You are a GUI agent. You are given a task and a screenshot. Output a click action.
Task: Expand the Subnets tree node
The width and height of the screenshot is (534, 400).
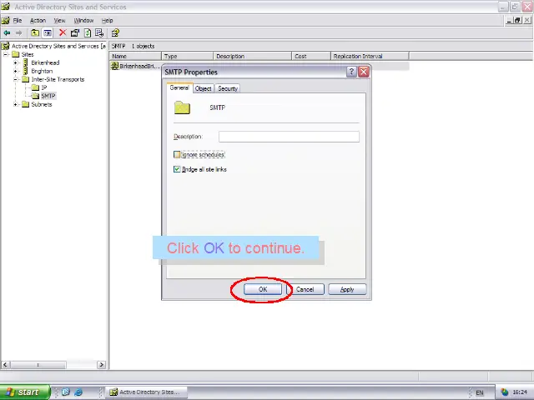[x=16, y=104]
